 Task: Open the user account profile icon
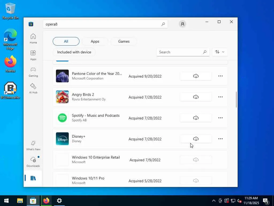pyautogui.click(x=182, y=24)
